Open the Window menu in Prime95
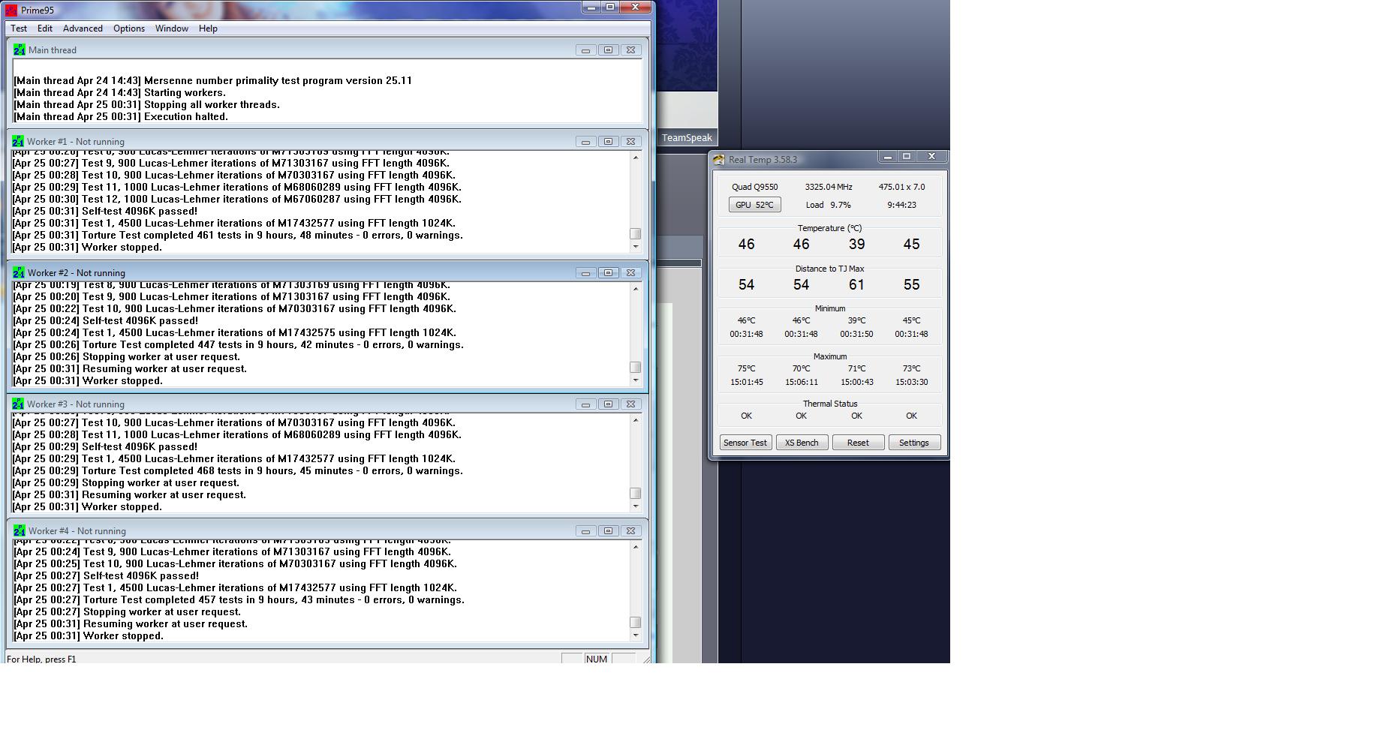This screenshot has width=1381, height=739. click(172, 29)
